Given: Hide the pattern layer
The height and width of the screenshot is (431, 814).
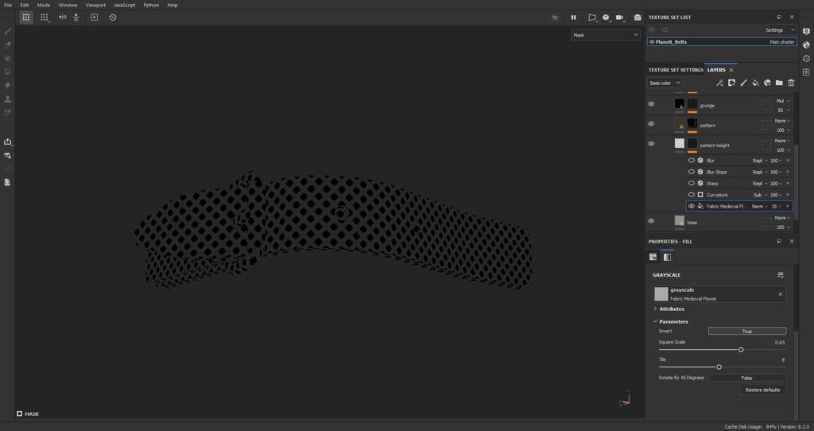Looking at the screenshot, I should 651,123.
